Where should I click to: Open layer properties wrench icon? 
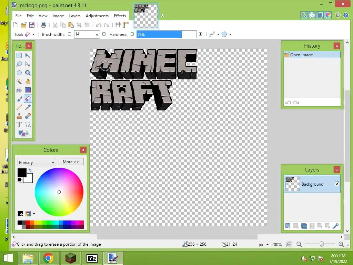pyautogui.click(x=336, y=226)
